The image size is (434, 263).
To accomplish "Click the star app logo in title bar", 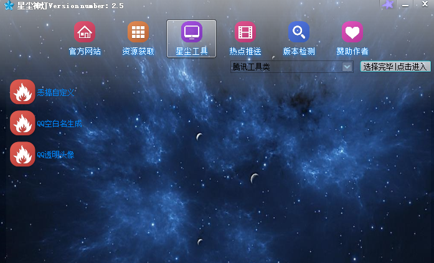I will (9, 5).
